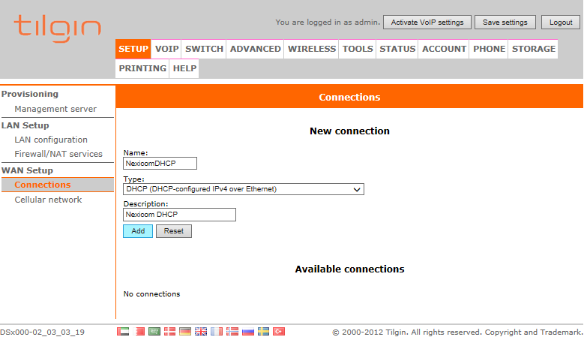The width and height of the screenshot is (584, 340).
Task: Click the Available connections heading
Action: 349,269
